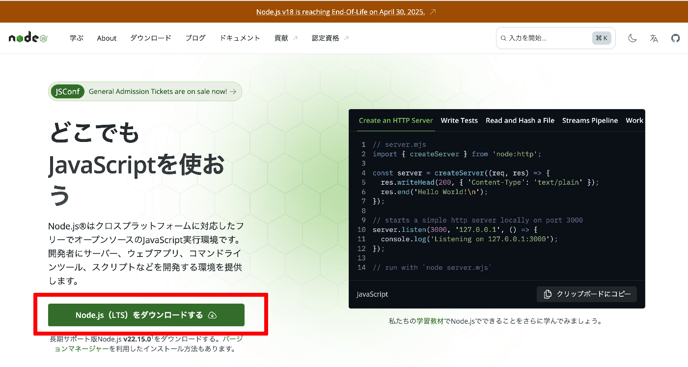This screenshot has width=688, height=367.
Task: Go to ダウンロード navigation item
Action: point(151,38)
